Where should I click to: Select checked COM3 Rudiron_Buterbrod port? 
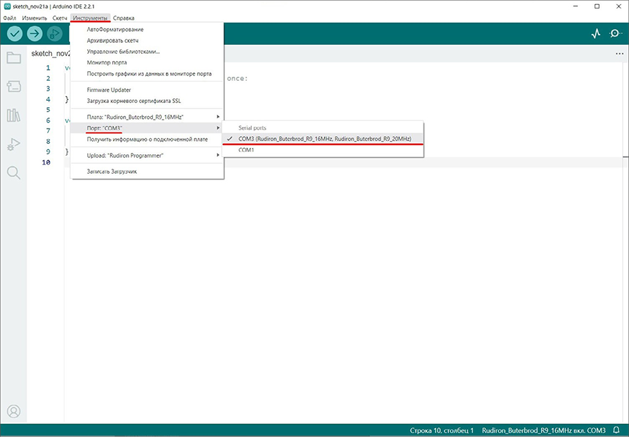pos(322,139)
